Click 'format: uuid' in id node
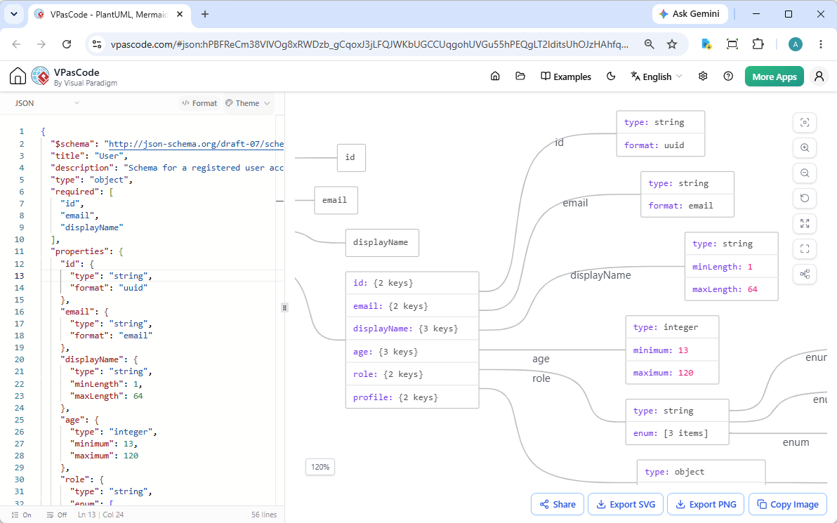 tap(660, 145)
